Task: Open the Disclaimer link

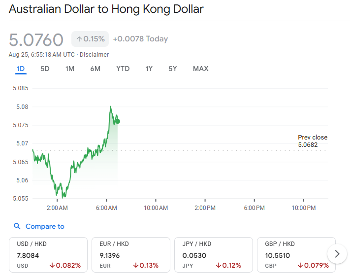Action: 94,55
